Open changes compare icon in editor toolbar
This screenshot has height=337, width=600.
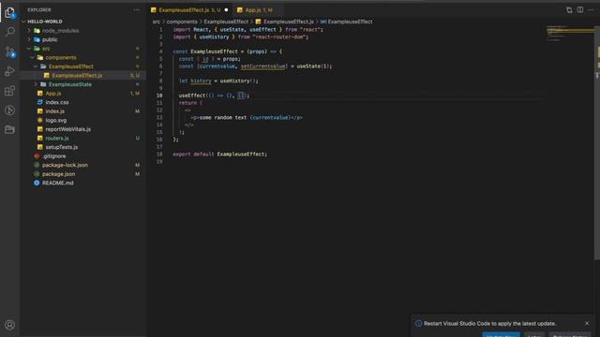coord(569,10)
